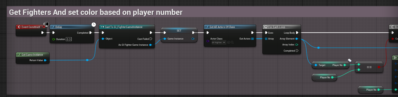398x97 pixels.
Task: Open the BP Fighter class dropdown
Action: [x=219, y=42]
